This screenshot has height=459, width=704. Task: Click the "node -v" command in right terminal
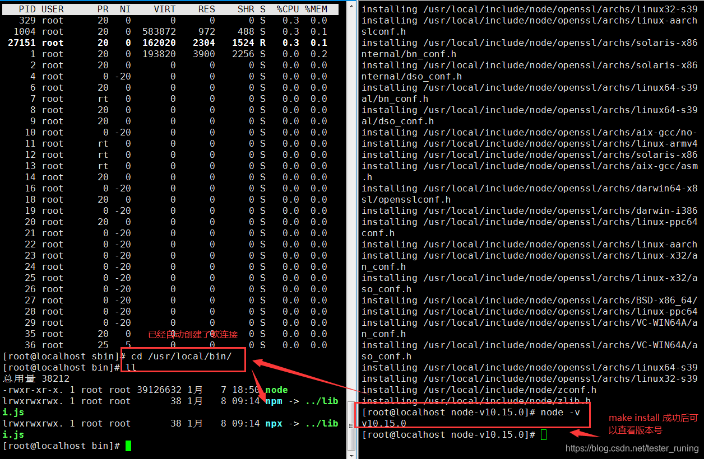pyautogui.click(x=561, y=412)
